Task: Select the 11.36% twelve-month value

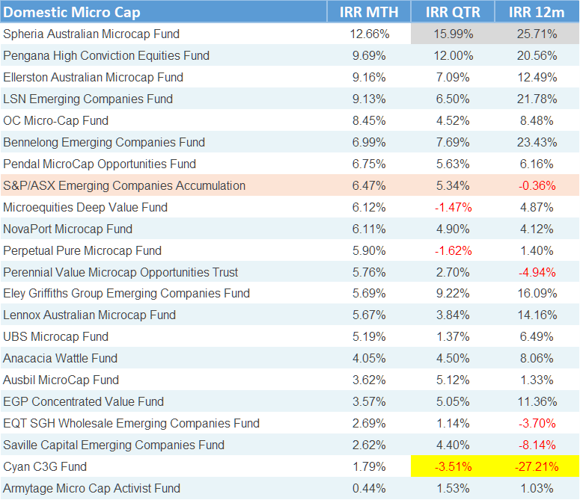Action: (537, 401)
